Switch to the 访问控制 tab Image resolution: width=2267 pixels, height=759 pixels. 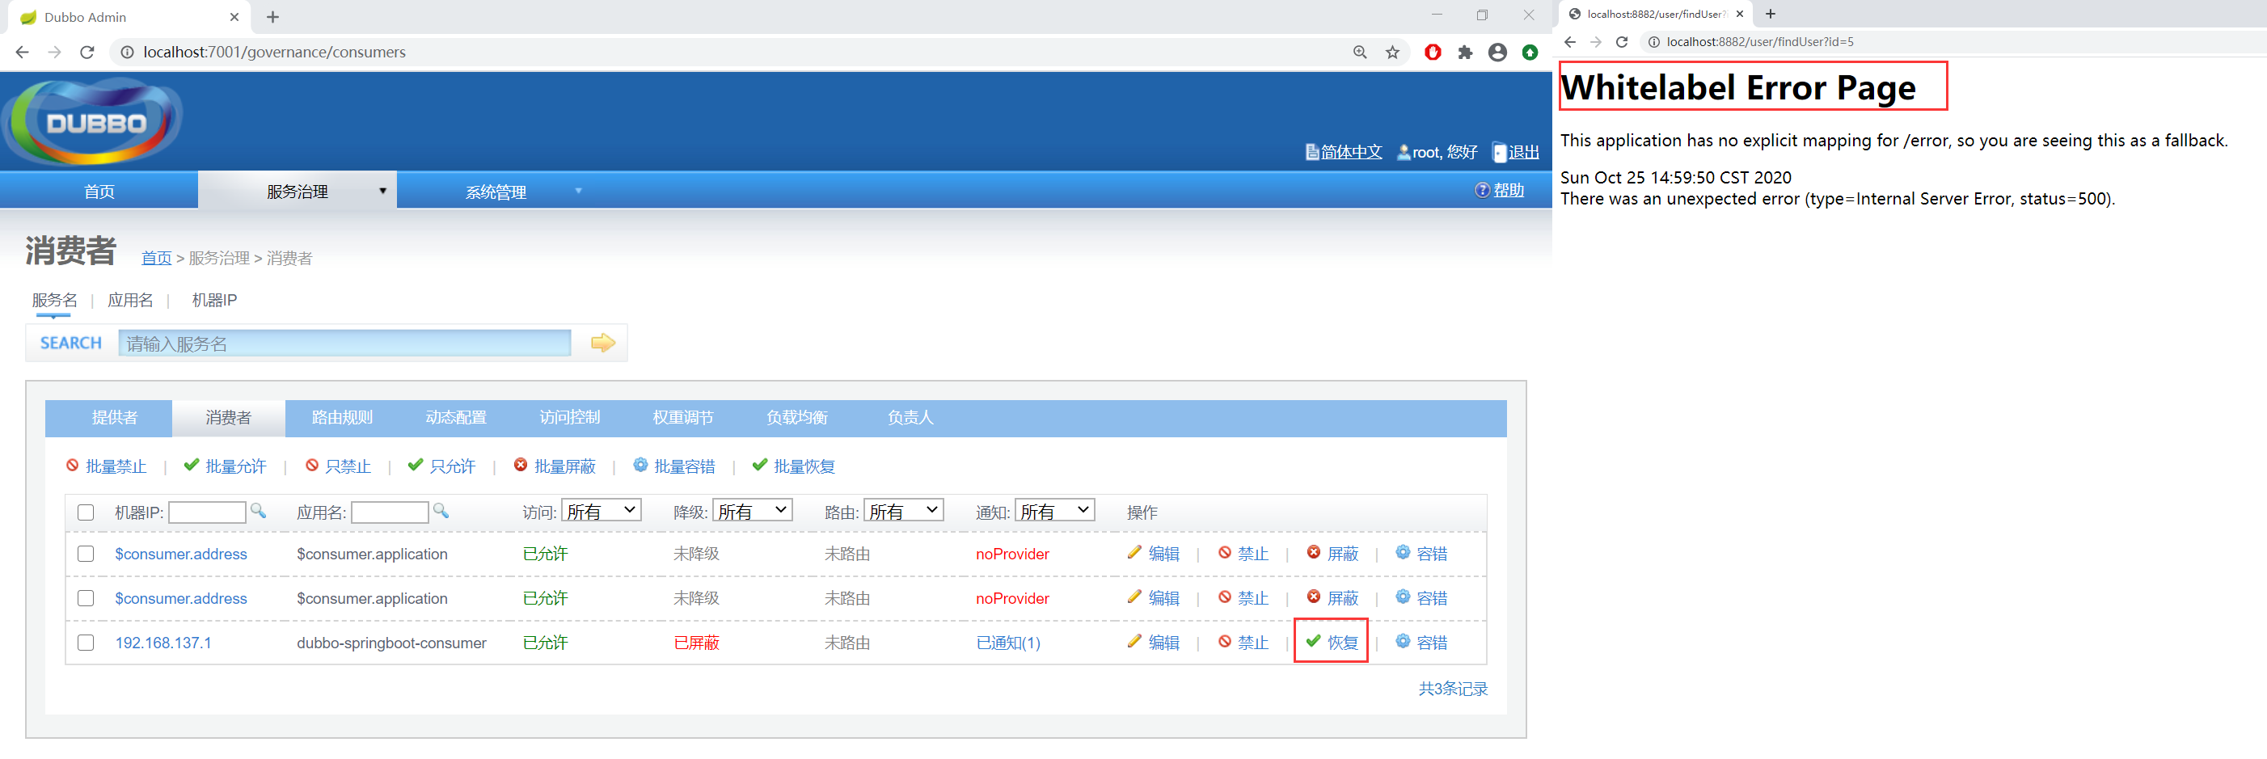(569, 418)
